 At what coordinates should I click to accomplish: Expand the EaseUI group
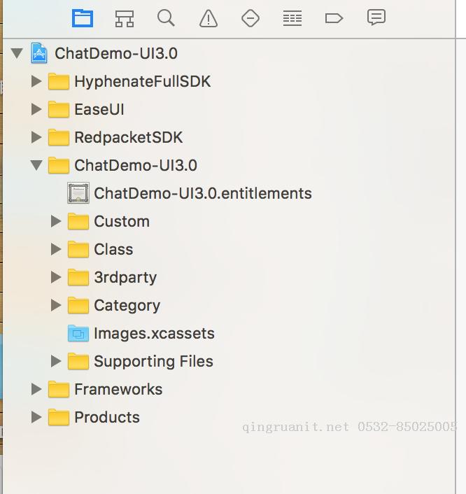point(36,109)
